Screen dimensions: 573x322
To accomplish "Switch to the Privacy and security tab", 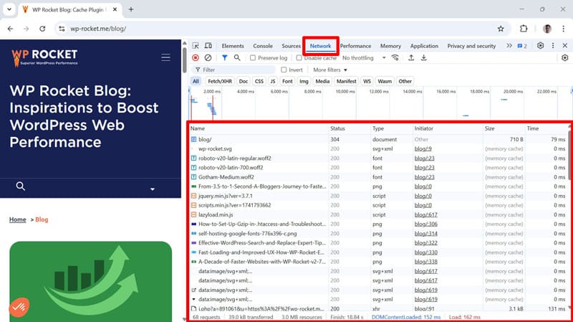I will (471, 46).
